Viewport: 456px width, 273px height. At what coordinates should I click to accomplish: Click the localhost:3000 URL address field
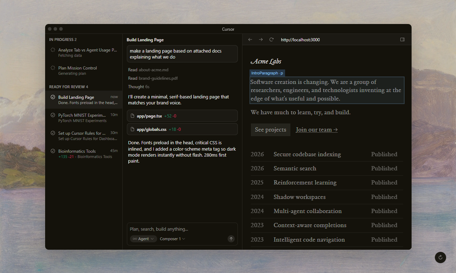click(300, 40)
